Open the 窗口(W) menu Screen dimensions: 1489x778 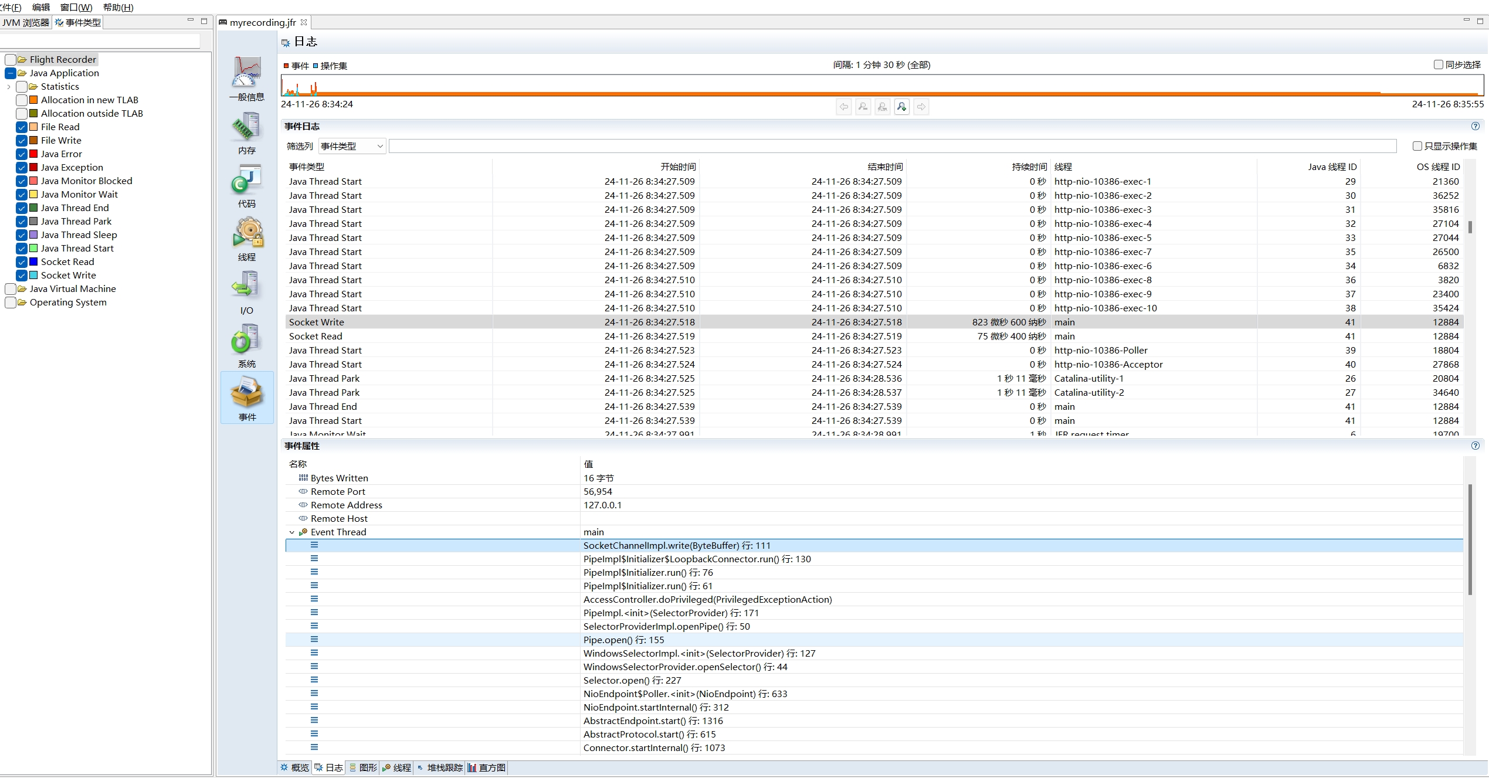[x=76, y=7]
